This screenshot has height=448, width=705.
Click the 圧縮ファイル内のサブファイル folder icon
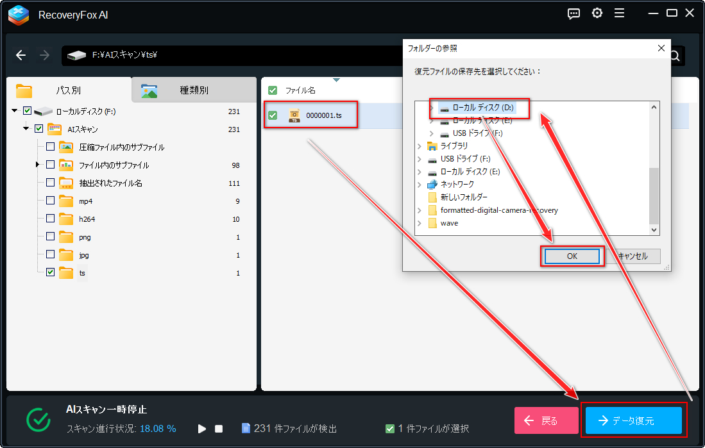tap(66, 147)
